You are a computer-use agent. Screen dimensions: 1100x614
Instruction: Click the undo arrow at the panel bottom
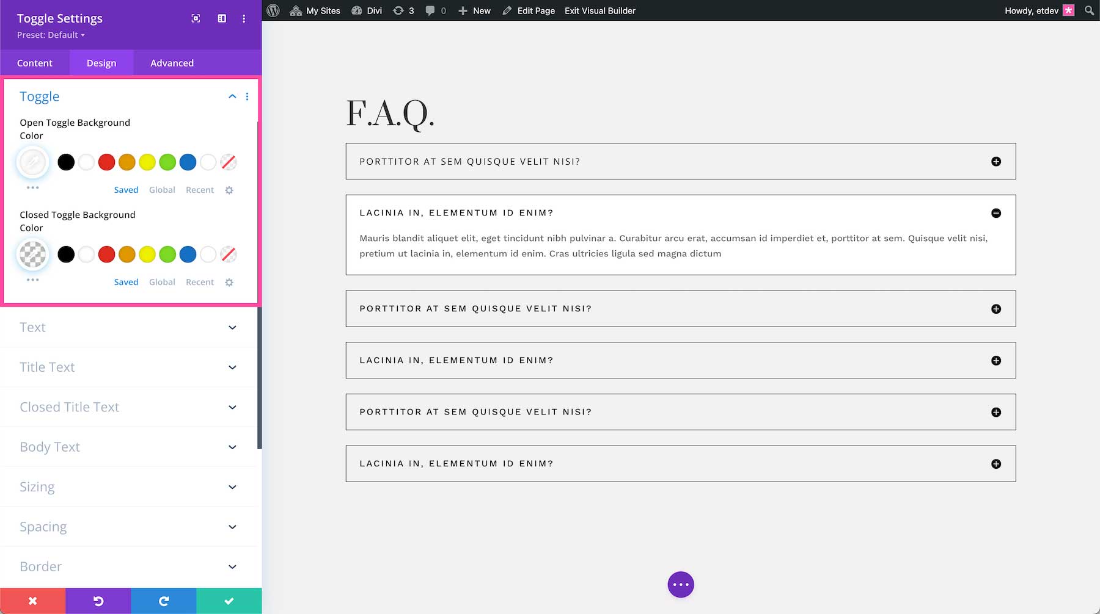pyautogui.click(x=98, y=601)
